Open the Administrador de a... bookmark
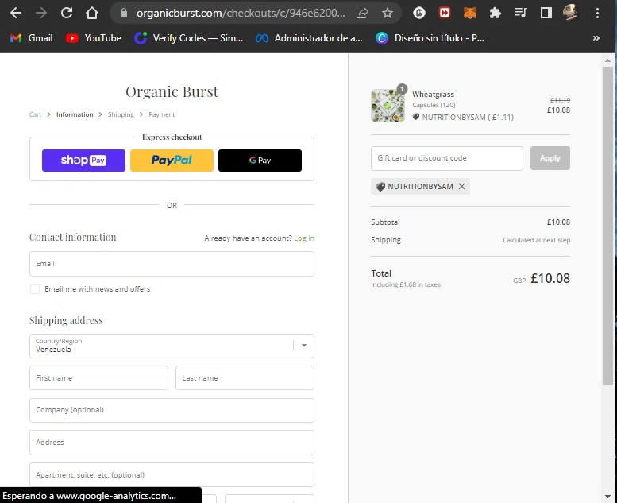 pos(309,38)
